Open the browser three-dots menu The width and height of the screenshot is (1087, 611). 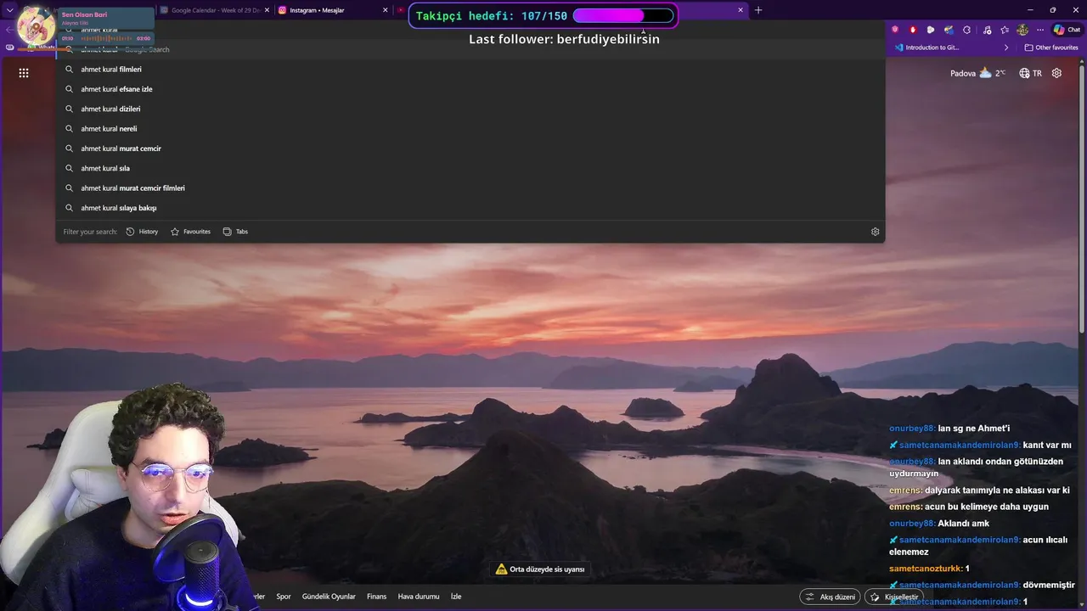(1040, 30)
